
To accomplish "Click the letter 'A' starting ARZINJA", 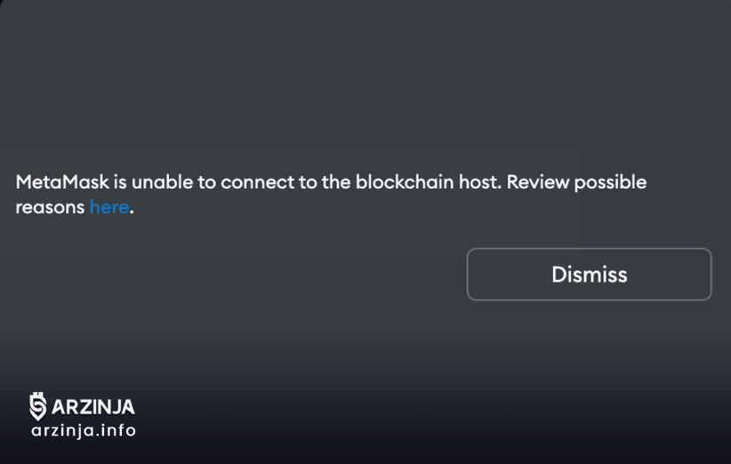I will [x=60, y=407].
